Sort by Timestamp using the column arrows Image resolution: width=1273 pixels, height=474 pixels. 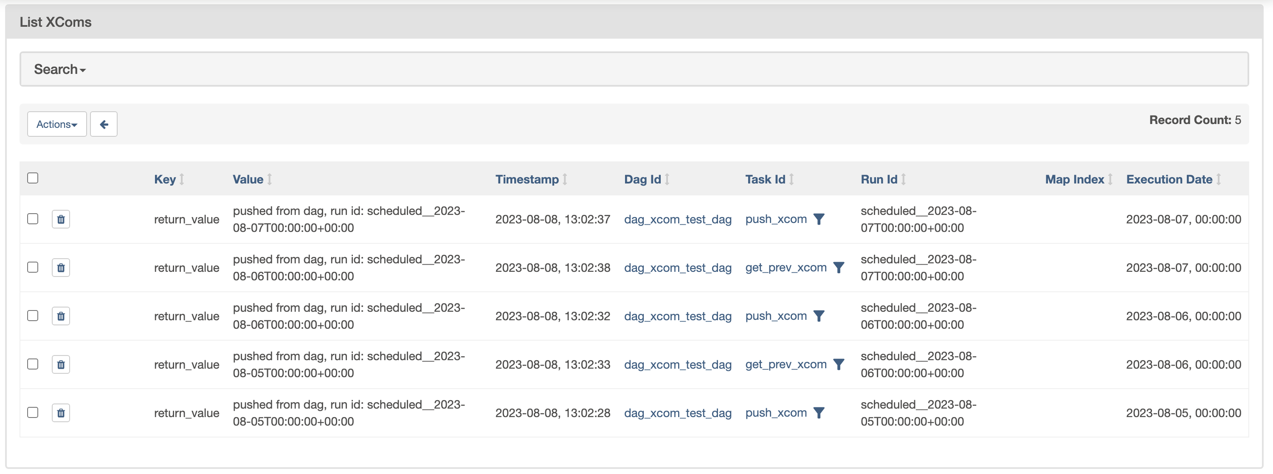pos(565,179)
